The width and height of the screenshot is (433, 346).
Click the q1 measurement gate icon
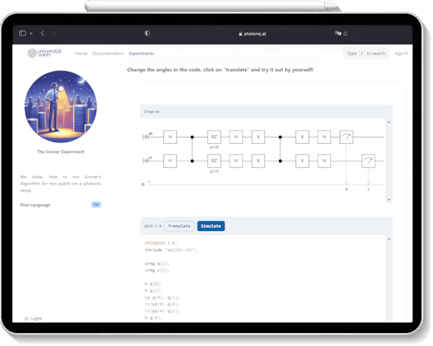coord(369,161)
